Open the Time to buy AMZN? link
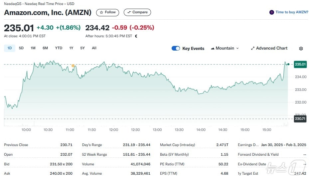 (292, 12)
